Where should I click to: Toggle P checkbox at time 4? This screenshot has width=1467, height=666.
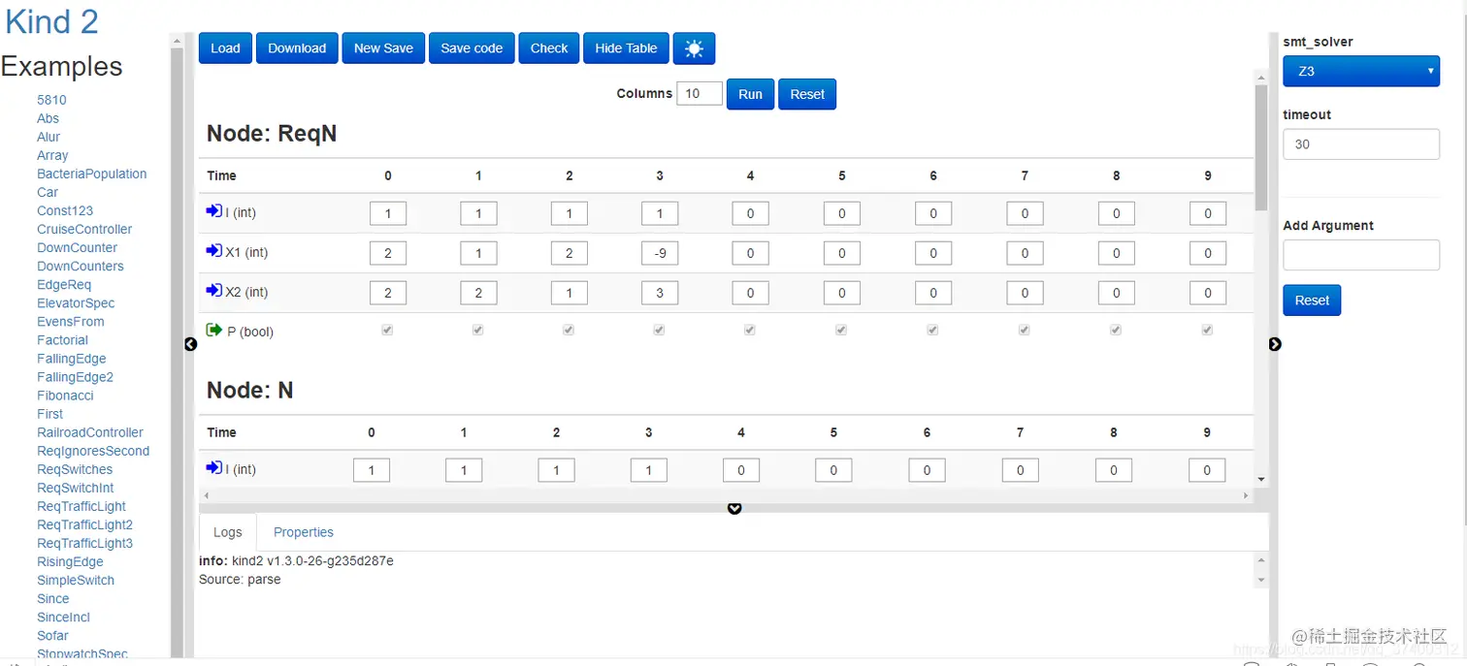coord(750,331)
